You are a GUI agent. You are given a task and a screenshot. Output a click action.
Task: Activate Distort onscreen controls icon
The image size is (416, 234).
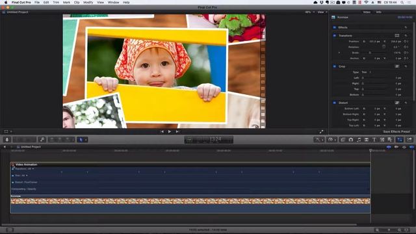(x=397, y=103)
